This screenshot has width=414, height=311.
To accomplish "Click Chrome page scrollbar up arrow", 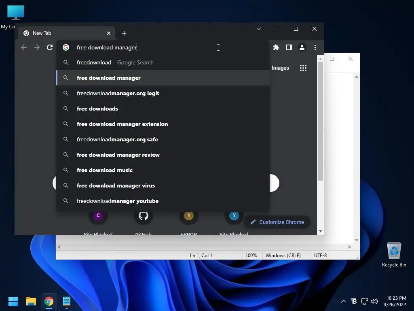I will tap(320, 58).
